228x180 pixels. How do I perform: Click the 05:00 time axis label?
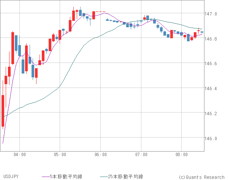click(60, 155)
